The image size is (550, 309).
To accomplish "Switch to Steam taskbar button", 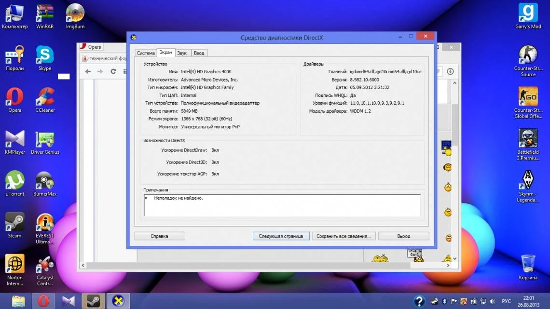I will tap(93, 301).
